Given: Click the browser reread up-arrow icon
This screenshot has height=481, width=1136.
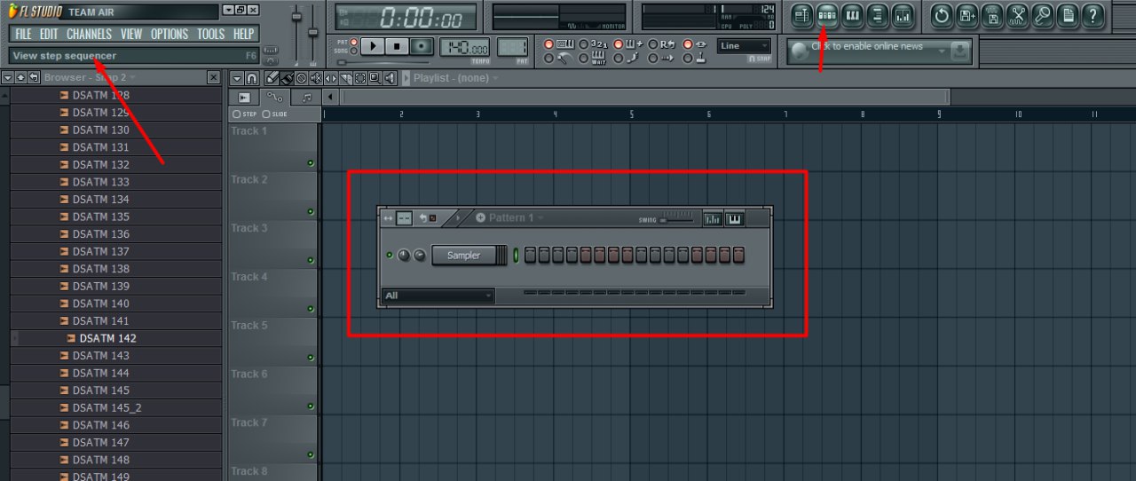Looking at the screenshot, I should click(x=20, y=78).
